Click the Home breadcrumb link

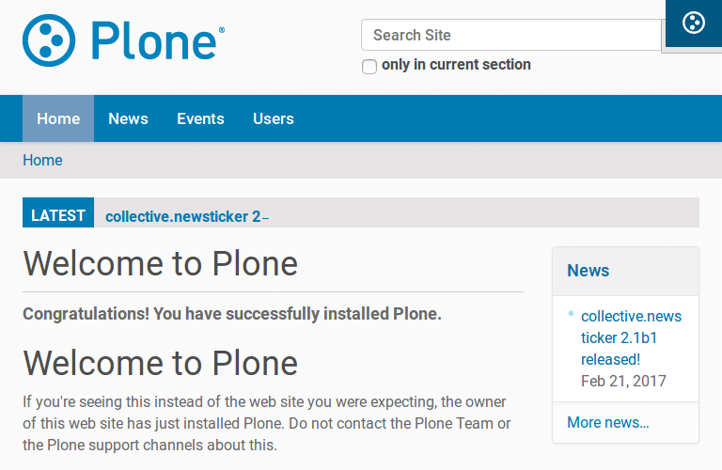pyautogui.click(x=43, y=160)
